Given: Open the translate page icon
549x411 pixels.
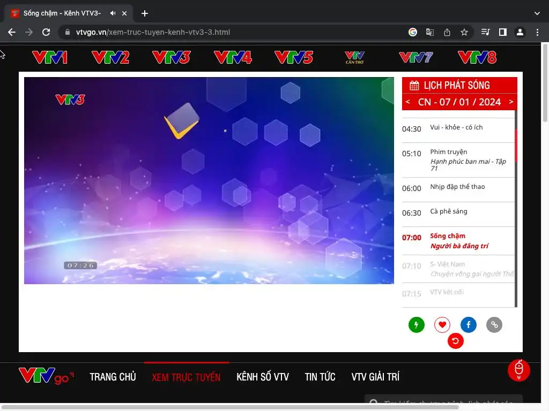Looking at the screenshot, I should click(x=430, y=32).
